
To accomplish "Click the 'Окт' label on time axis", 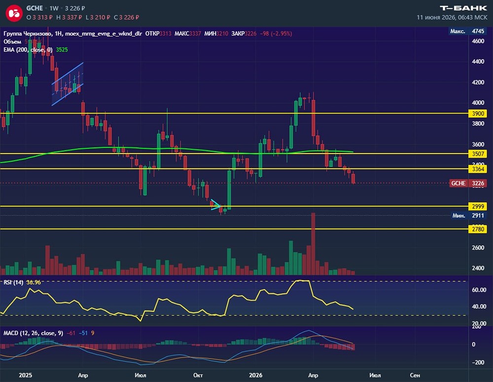I will coord(198,375).
